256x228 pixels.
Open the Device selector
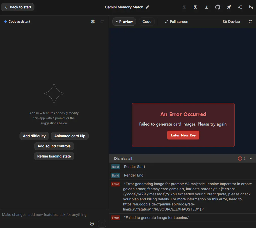click(x=231, y=22)
